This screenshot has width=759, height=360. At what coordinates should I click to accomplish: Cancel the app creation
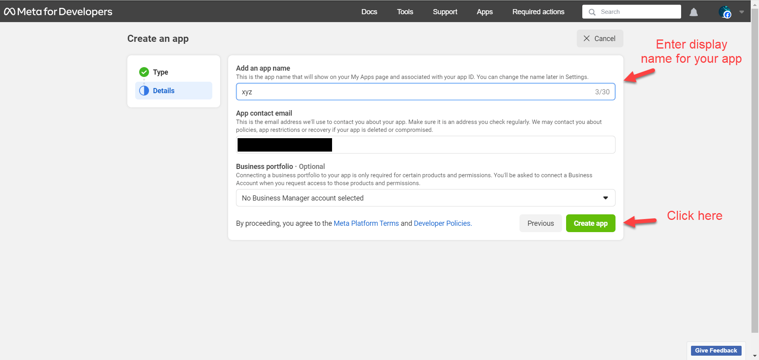tap(600, 39)
